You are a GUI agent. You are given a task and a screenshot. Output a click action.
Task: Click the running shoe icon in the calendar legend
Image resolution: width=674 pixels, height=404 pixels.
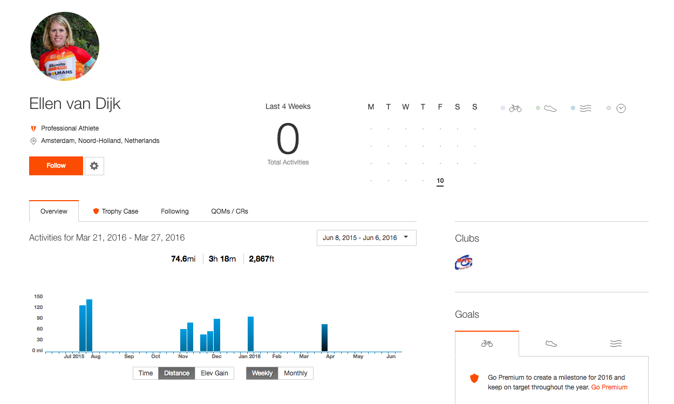(x=550, y=108)
